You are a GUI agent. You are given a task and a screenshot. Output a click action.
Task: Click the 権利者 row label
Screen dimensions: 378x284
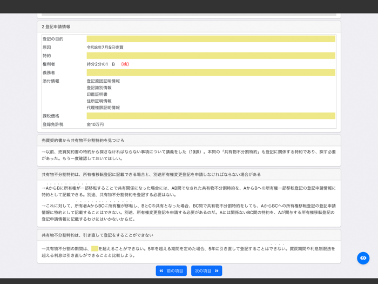coord(49,64)
